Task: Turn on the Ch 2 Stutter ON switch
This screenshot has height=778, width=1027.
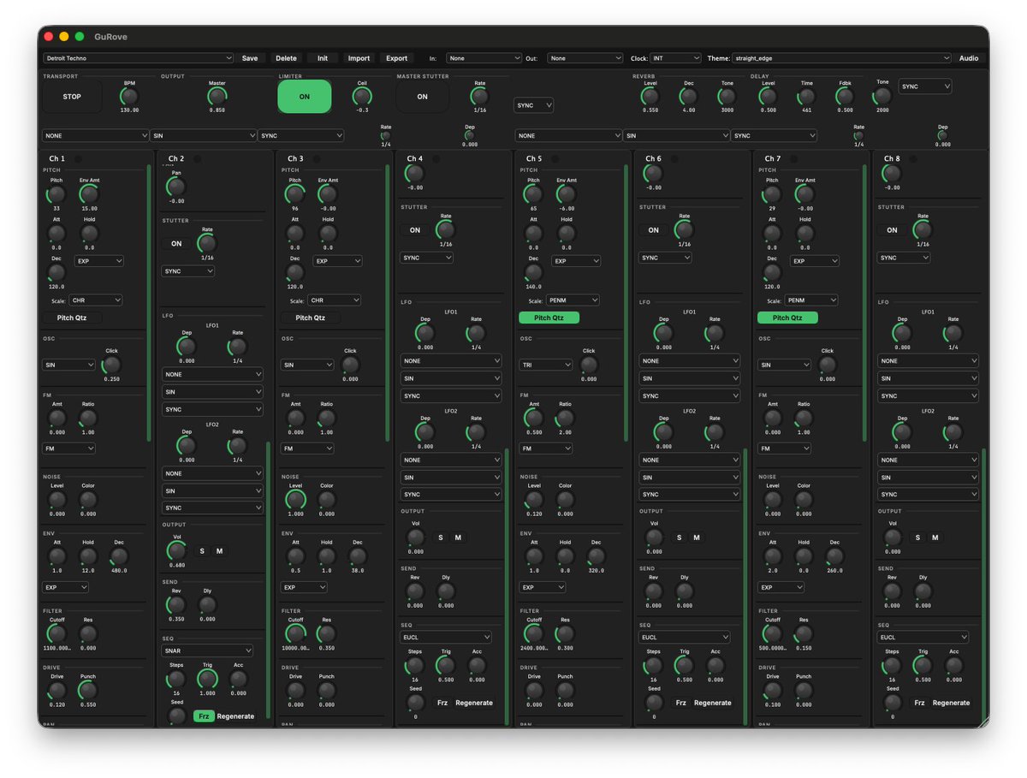Action: point(176,243)
